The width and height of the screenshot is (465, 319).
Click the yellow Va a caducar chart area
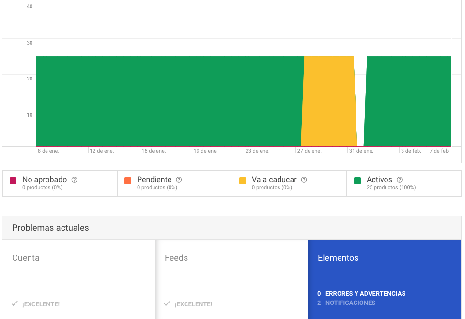329,101
